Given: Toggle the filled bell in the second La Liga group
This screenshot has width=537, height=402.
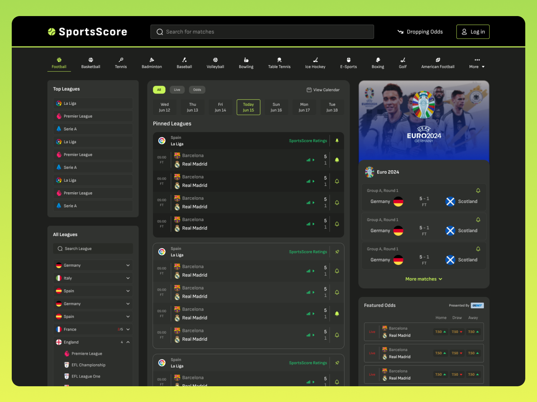Looking at the screenshot, I should coord(337,314).
